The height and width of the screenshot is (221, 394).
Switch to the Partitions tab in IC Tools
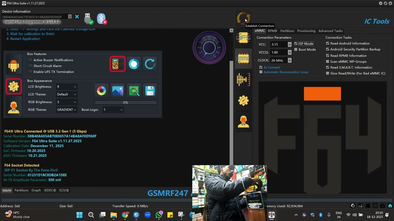coord(287,31)
